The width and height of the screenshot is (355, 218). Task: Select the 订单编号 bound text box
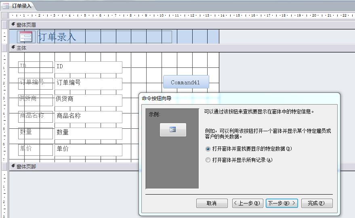point(88,84)
